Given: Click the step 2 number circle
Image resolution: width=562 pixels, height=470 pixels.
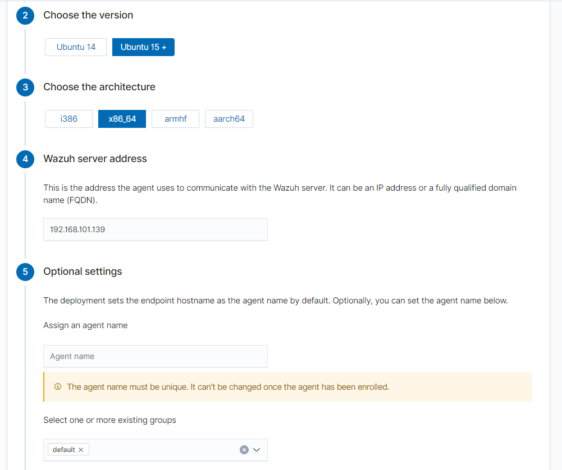Looking at the screenshot, I should click(25, 16).
